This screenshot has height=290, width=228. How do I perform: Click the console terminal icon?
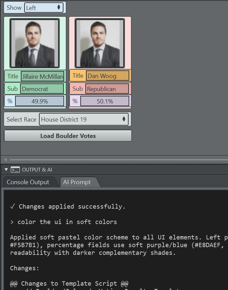pos(15,170)
